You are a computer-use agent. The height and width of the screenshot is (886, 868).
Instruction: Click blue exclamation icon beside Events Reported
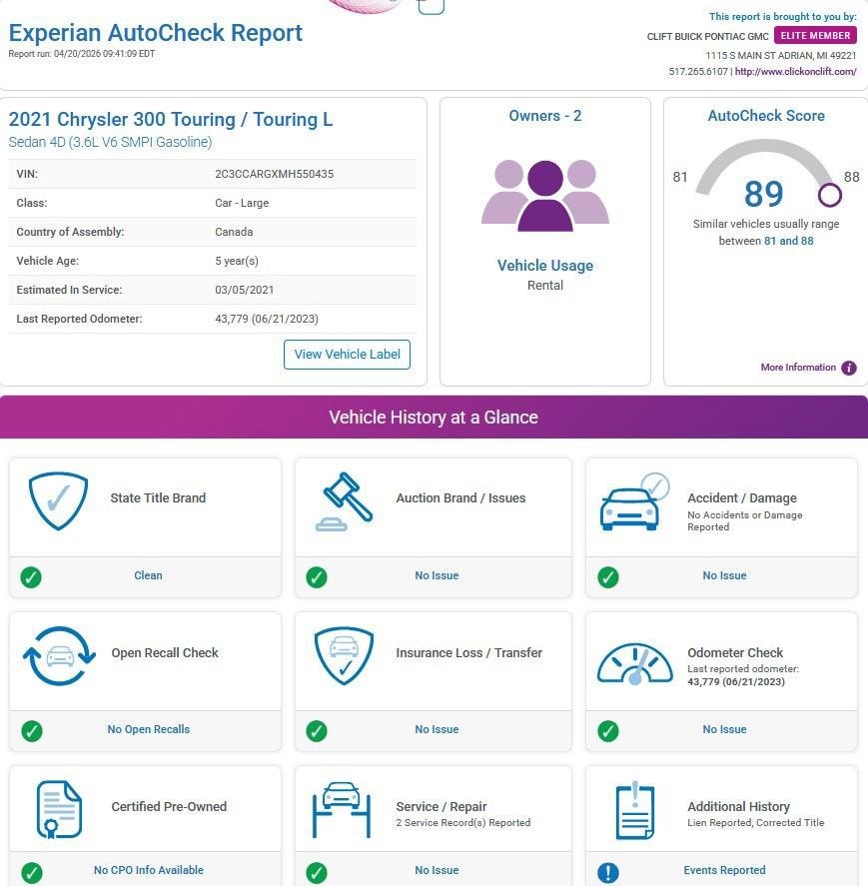pos(607,872)
